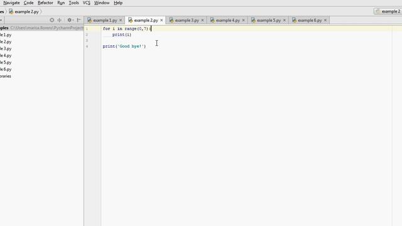
Task: Close the example 1.py tab
Action: pos(121,20)
